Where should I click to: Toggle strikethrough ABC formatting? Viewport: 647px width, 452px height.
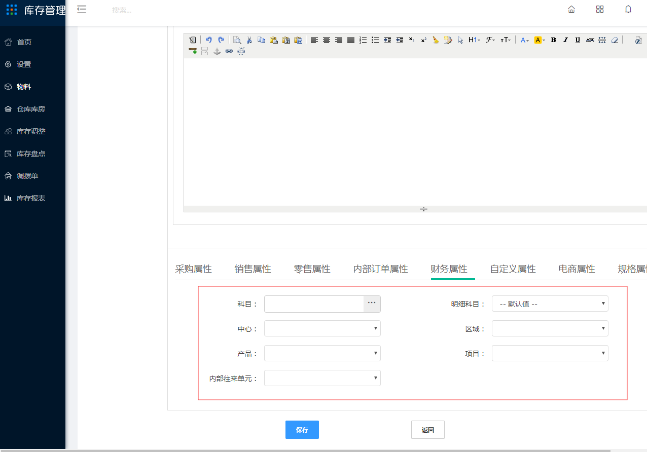[590, 40]
